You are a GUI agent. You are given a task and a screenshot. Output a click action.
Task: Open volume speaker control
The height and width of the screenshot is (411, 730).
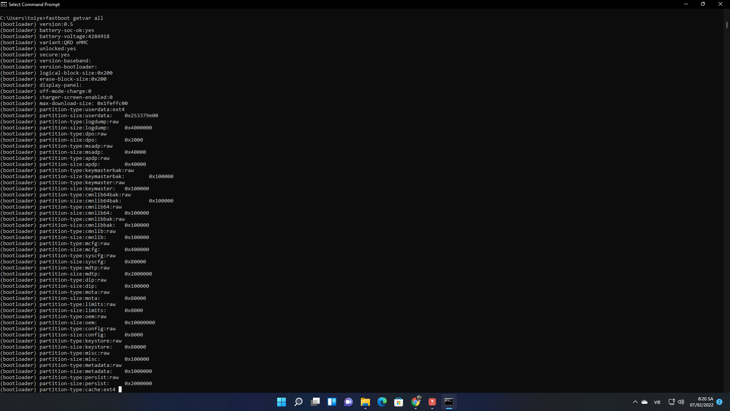681,402
